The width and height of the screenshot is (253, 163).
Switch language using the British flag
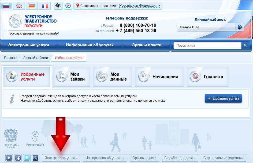pyautogui.click(x=19, y=6)
